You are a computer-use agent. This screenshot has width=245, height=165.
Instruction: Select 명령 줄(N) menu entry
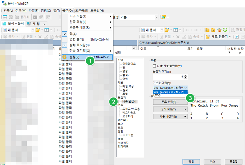pos(87,39)
